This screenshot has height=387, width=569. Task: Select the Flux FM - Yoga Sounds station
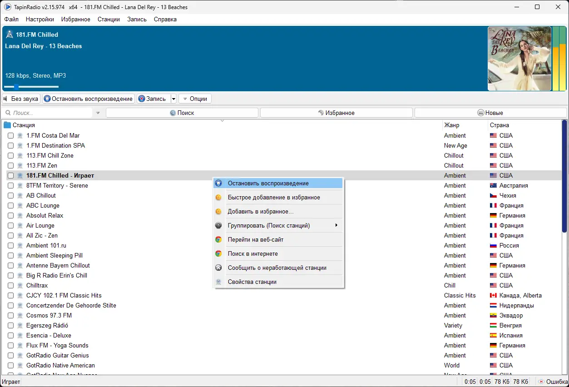[57, 345]
